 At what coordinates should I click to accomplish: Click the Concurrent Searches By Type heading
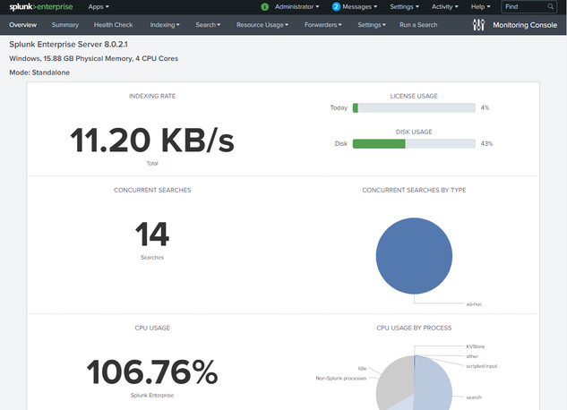pos(414,190)
